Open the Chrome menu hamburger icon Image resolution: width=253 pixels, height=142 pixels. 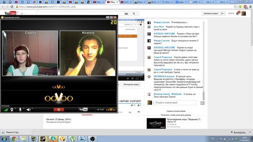pyautogui.click(x=250, y=7)
